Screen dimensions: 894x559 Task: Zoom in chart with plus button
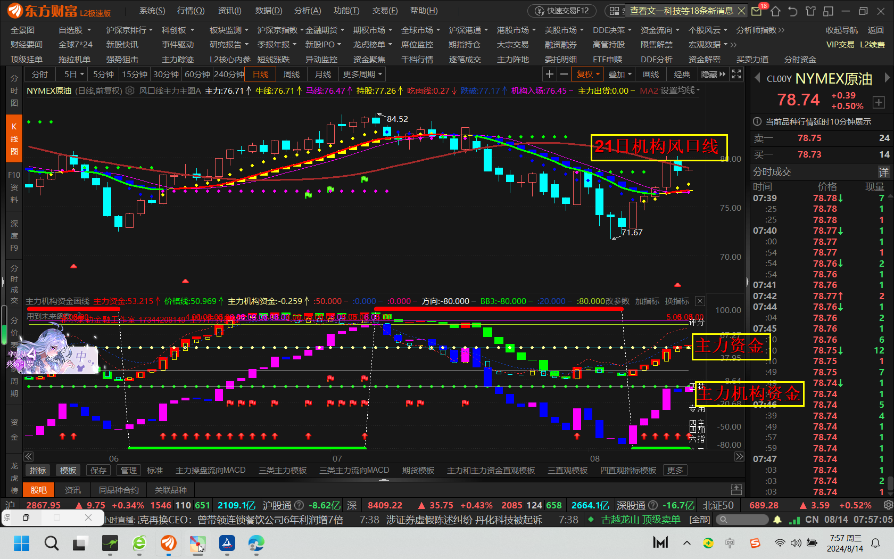pyautogui.click(x=550, y=74)
